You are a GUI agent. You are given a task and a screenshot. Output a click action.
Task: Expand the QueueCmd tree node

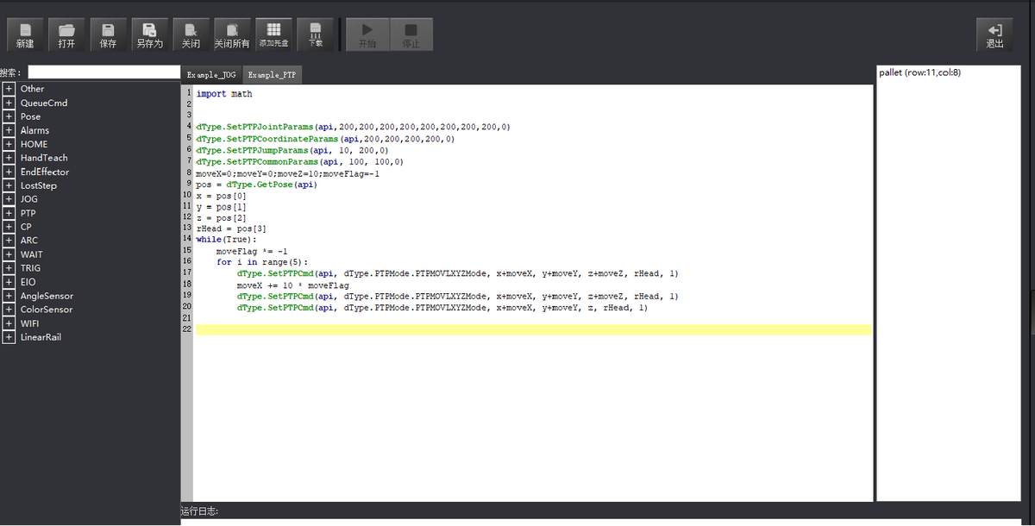point(9,103)
